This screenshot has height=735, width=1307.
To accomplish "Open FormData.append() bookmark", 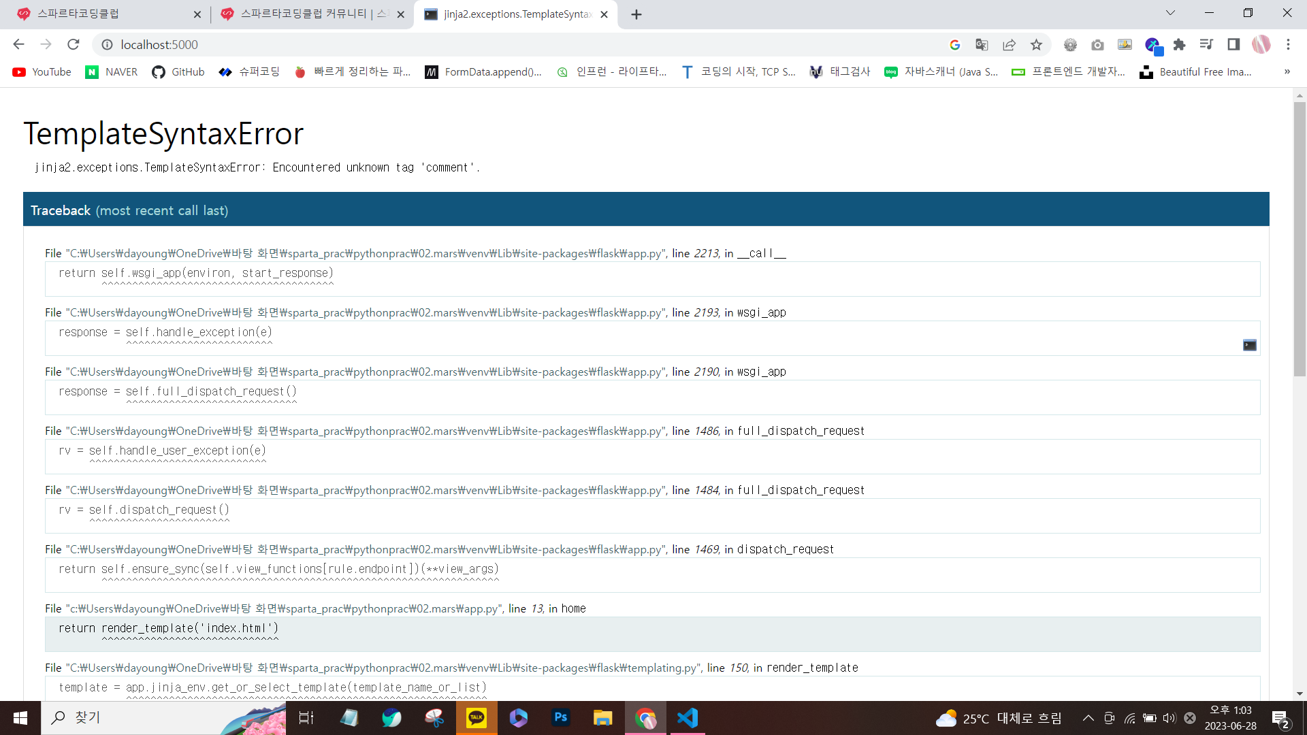I will (x=483, y=72).
